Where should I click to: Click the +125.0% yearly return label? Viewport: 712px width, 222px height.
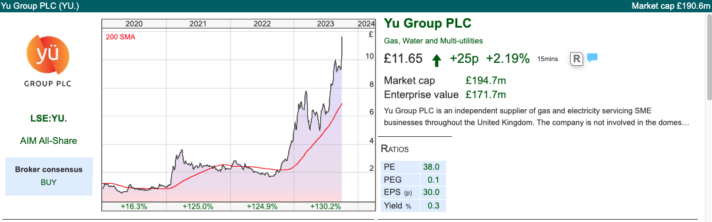(198, 206)
